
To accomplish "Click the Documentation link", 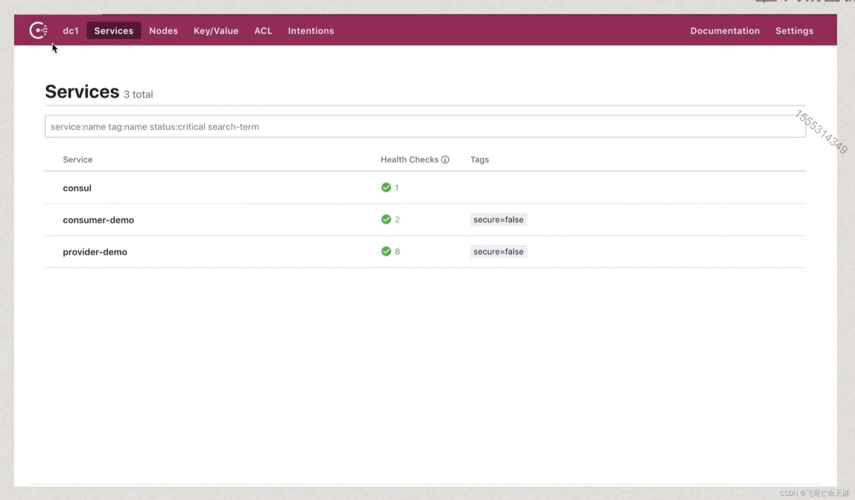I will tap(724, 31).
